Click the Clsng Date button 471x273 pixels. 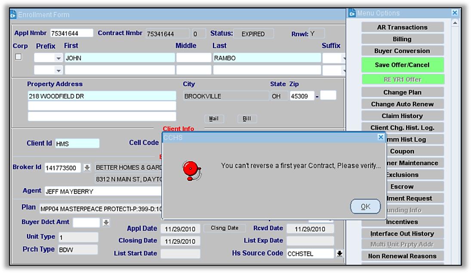[x=225, y=228]
